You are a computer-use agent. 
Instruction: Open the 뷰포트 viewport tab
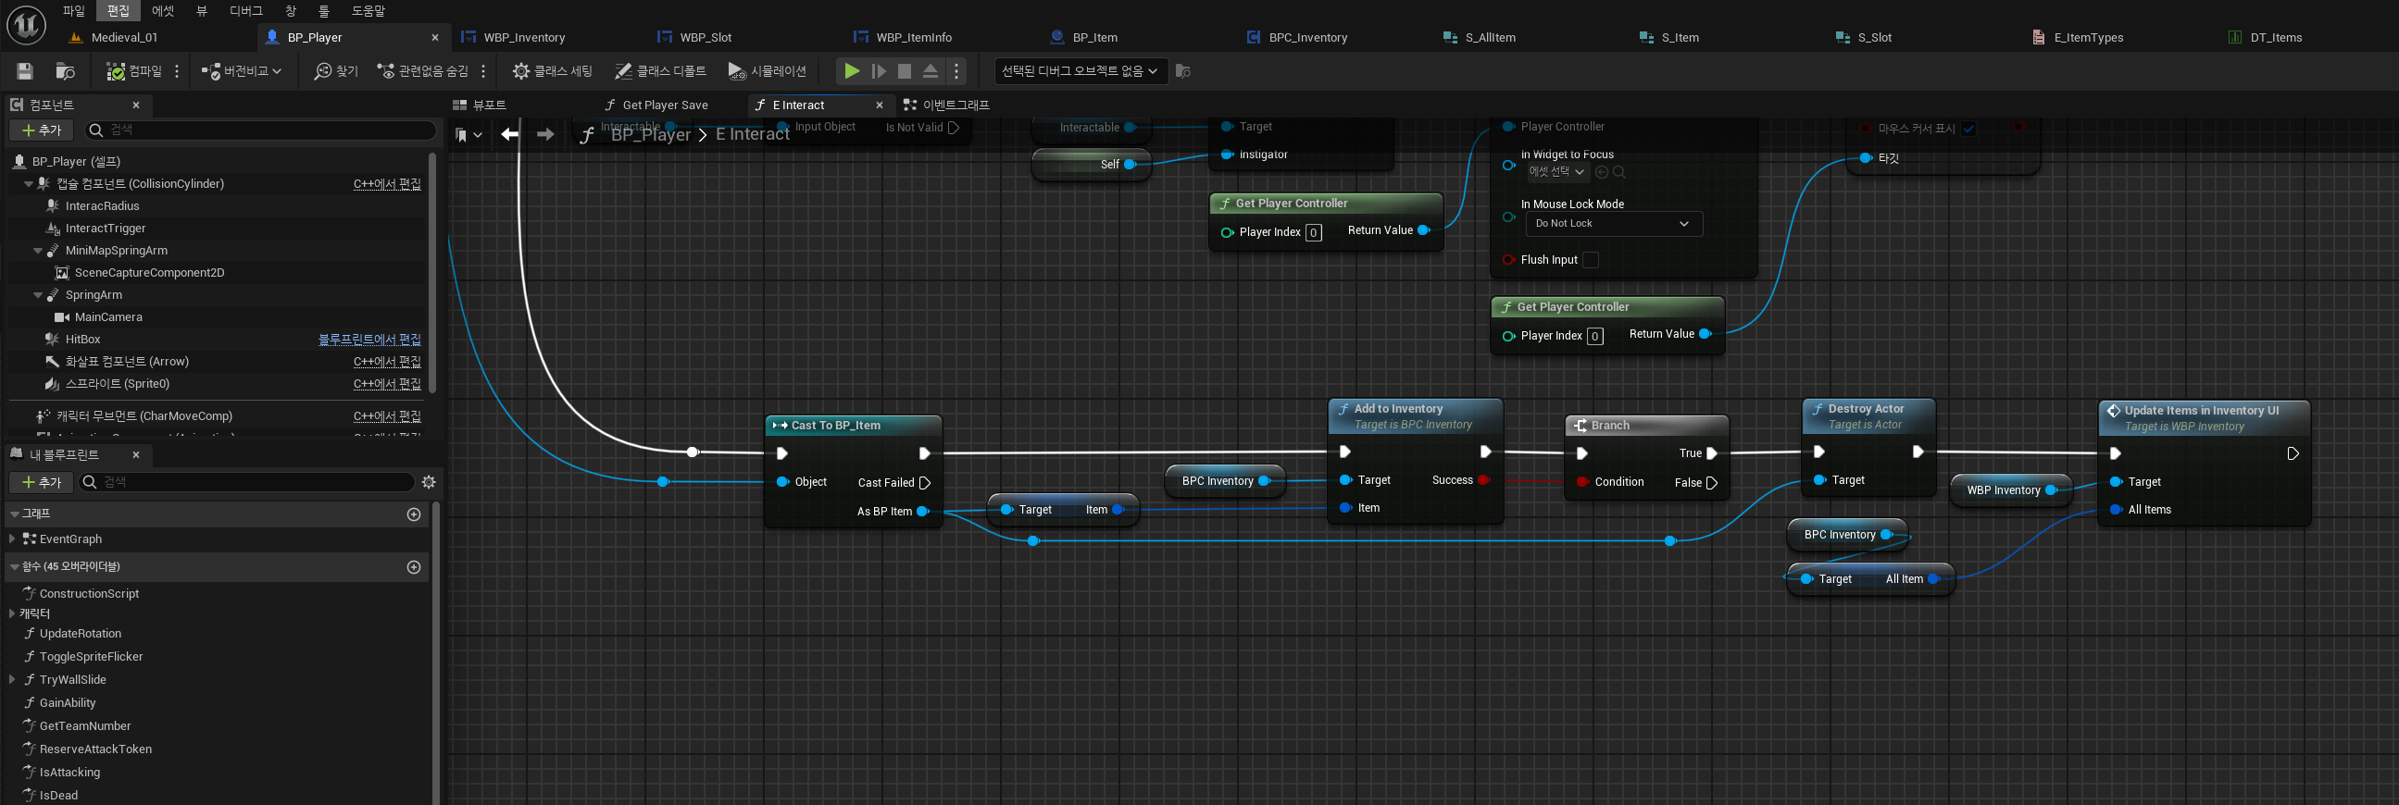[x=490, y=105]
